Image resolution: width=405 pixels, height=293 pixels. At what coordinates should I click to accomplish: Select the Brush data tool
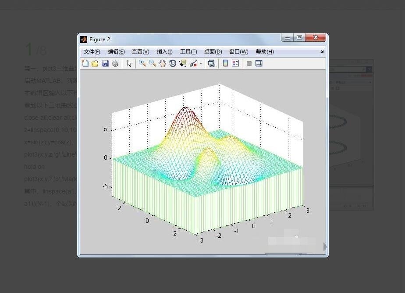[193, 63]
